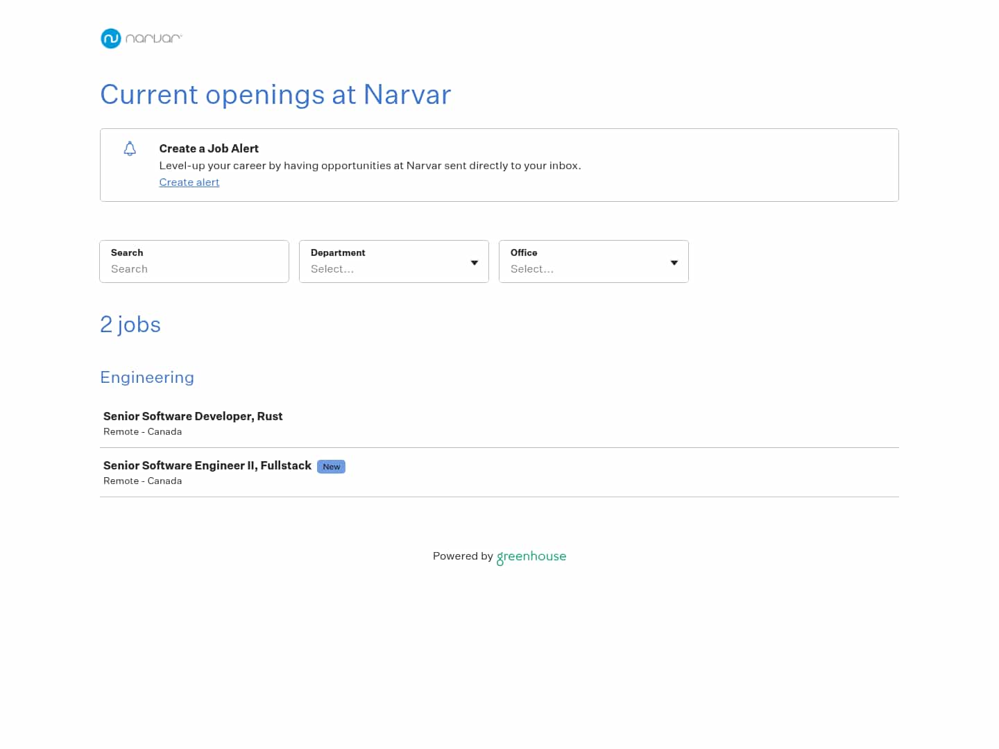Click the Powered by text

tap(463, 556)
